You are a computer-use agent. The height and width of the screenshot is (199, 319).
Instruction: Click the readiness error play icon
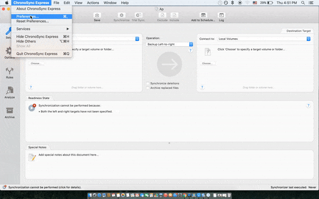coord(32,108)
